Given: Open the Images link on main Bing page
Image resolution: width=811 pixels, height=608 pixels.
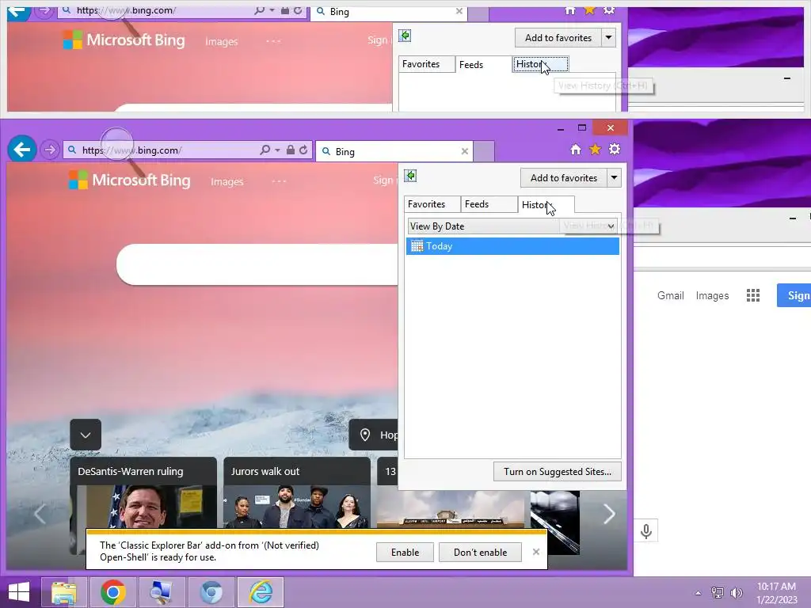Looking at the screenshot, I should tap(227, 181).
